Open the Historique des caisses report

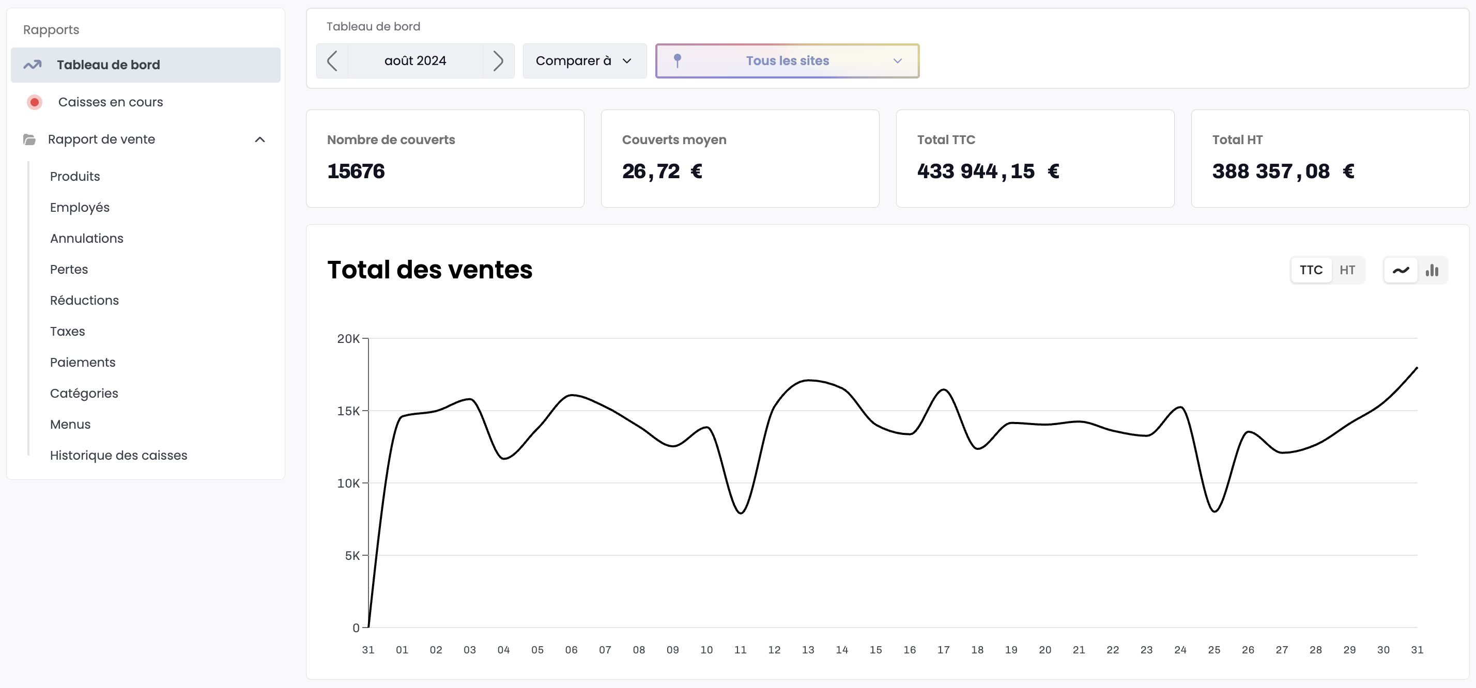[x=118, y=456]
